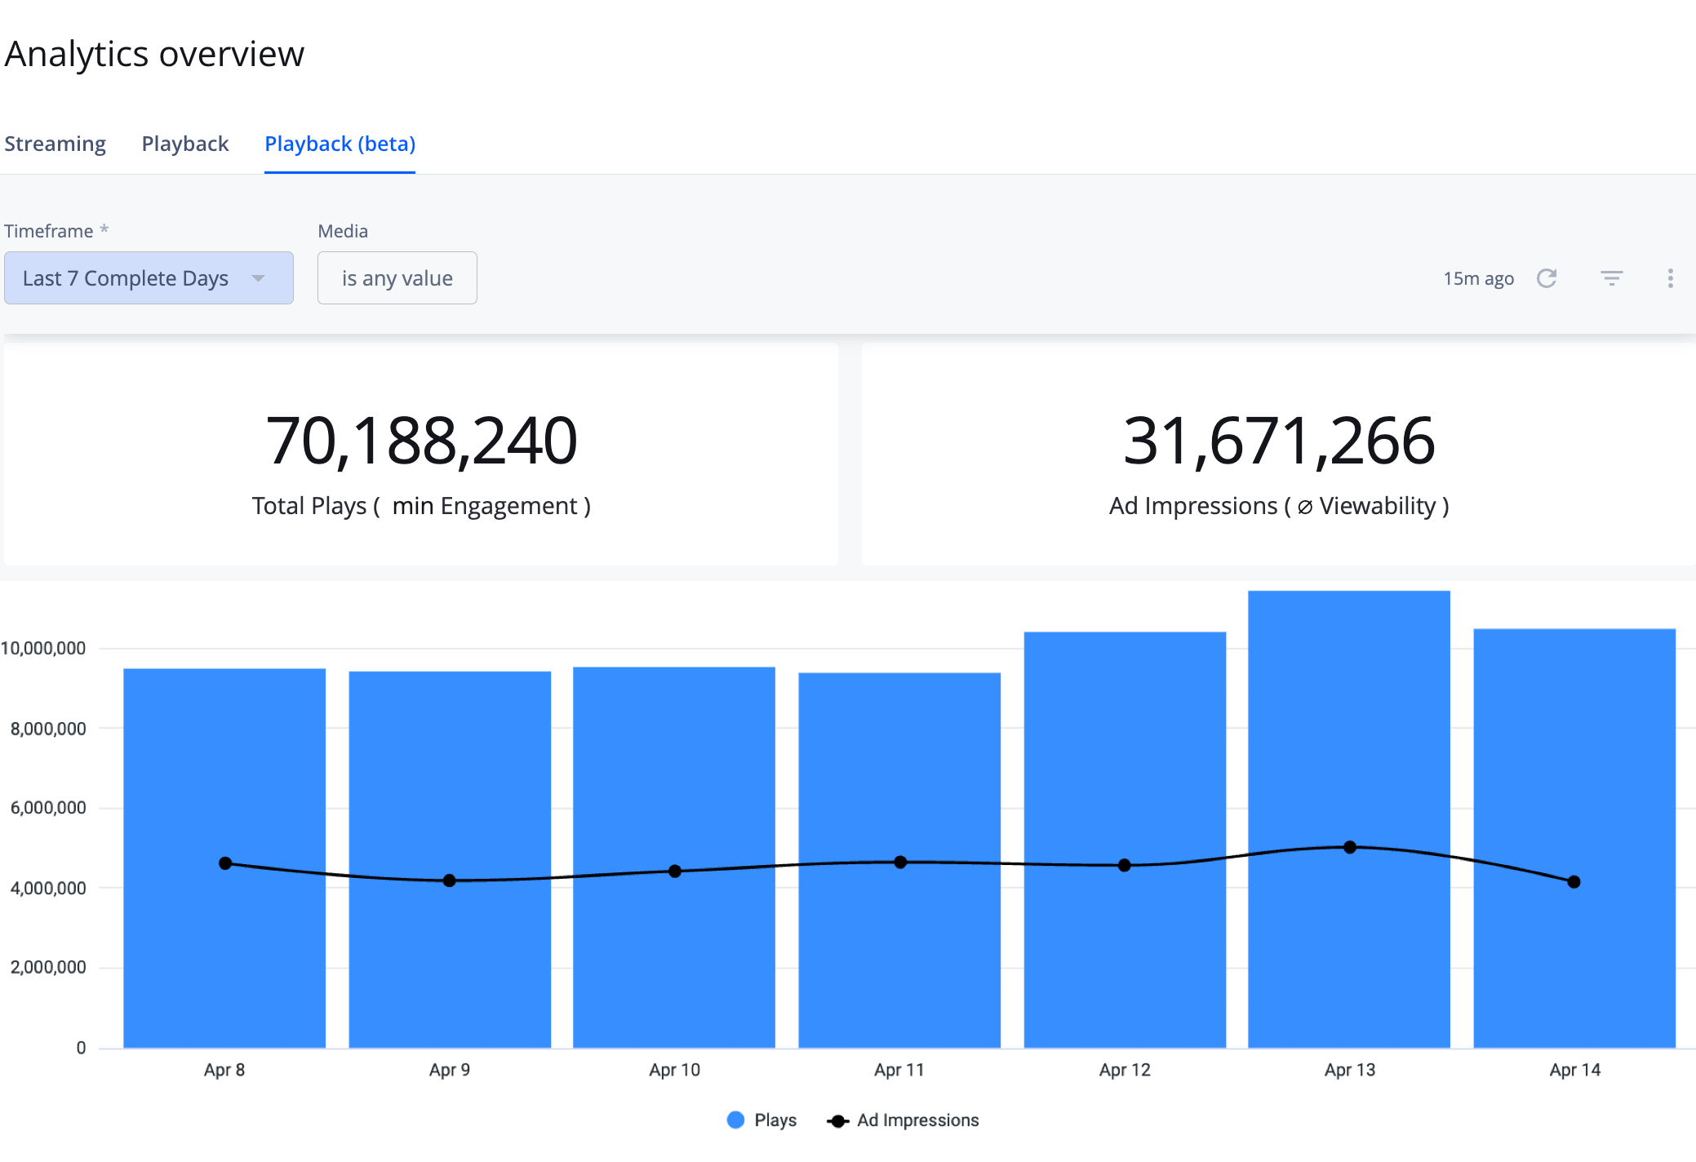1696x1162 pixels.
Task: Toggle the Plays legend series
Action: tap(775, 1120)
